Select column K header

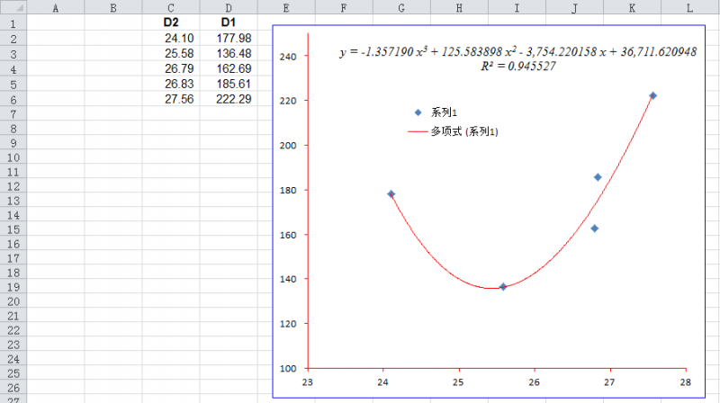coord(632,7)
